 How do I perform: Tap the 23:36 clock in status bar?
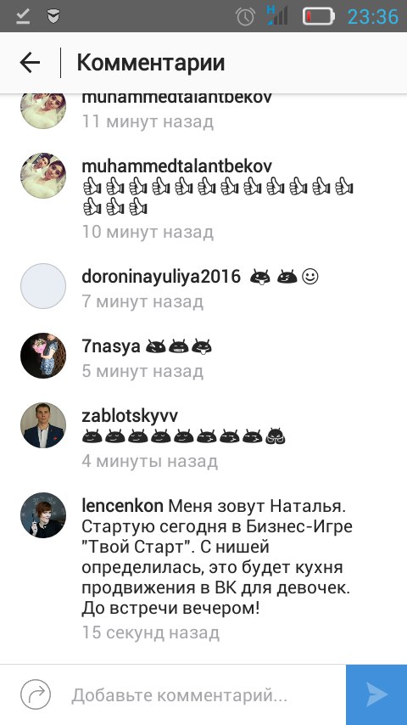coord(372,17)
